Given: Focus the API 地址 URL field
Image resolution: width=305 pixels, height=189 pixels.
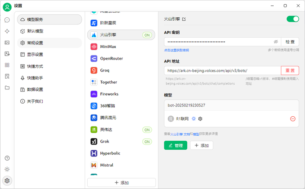Looking at the screenshot, I should pyautogui.click(x=222, y=71).
